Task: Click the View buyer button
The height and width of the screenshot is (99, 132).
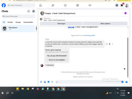Action: click(61, 24)
